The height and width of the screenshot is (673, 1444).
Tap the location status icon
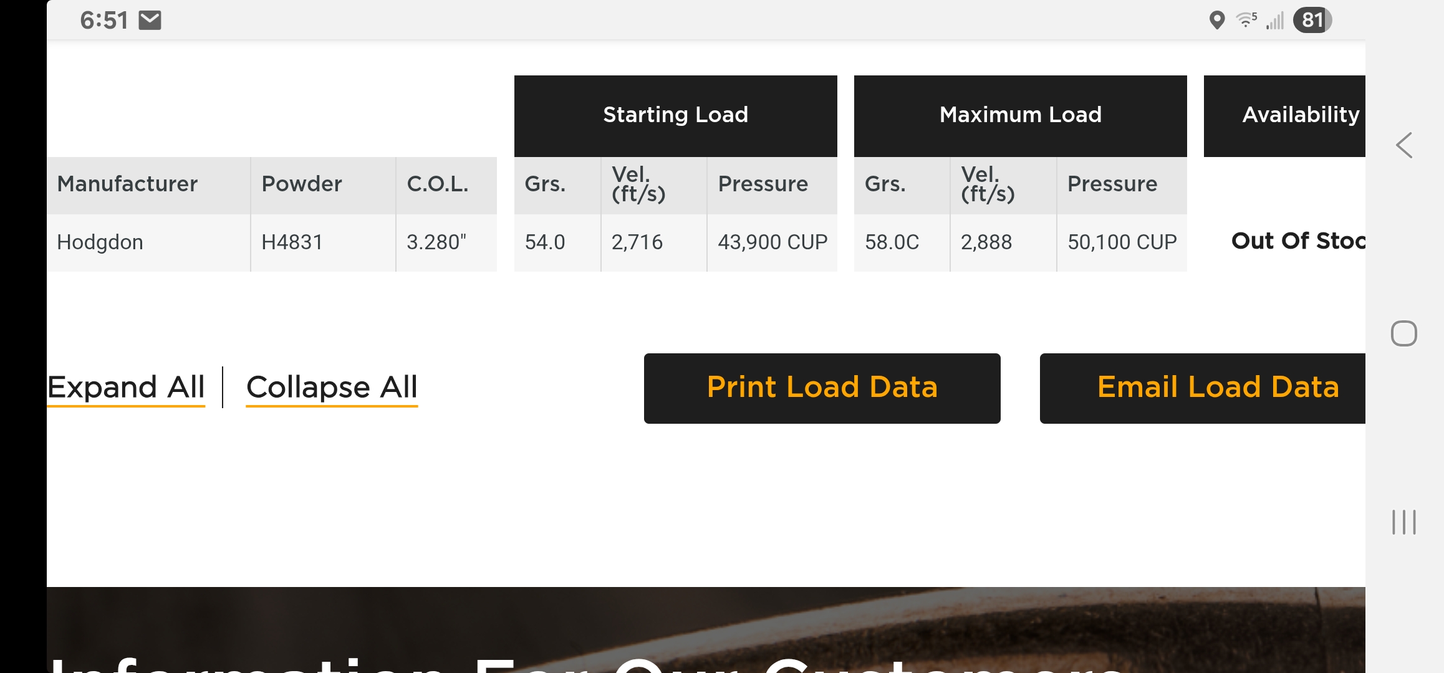pos(1216,21)
